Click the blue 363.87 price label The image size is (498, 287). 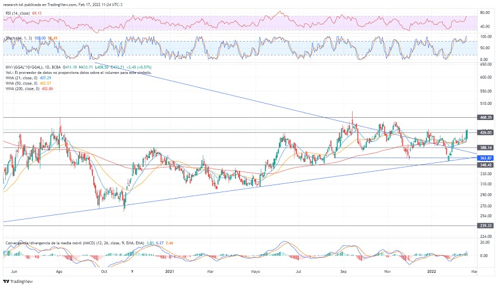pos(486,158)
